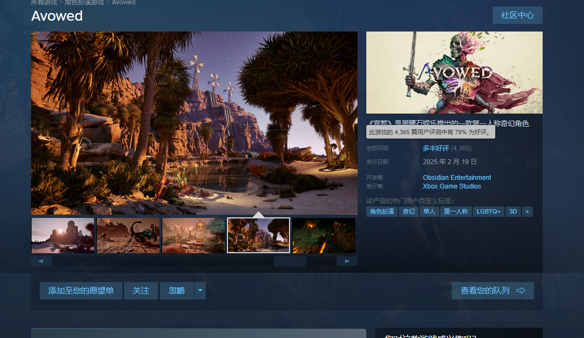This screenshot has width=584, height=338.
Task: Open your queue via 查看您的队列
Action: (491, 290)
